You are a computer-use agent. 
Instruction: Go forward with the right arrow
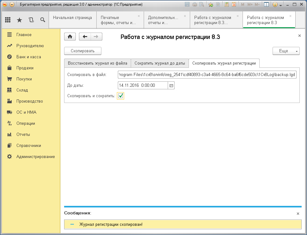[x=96, y=37]
